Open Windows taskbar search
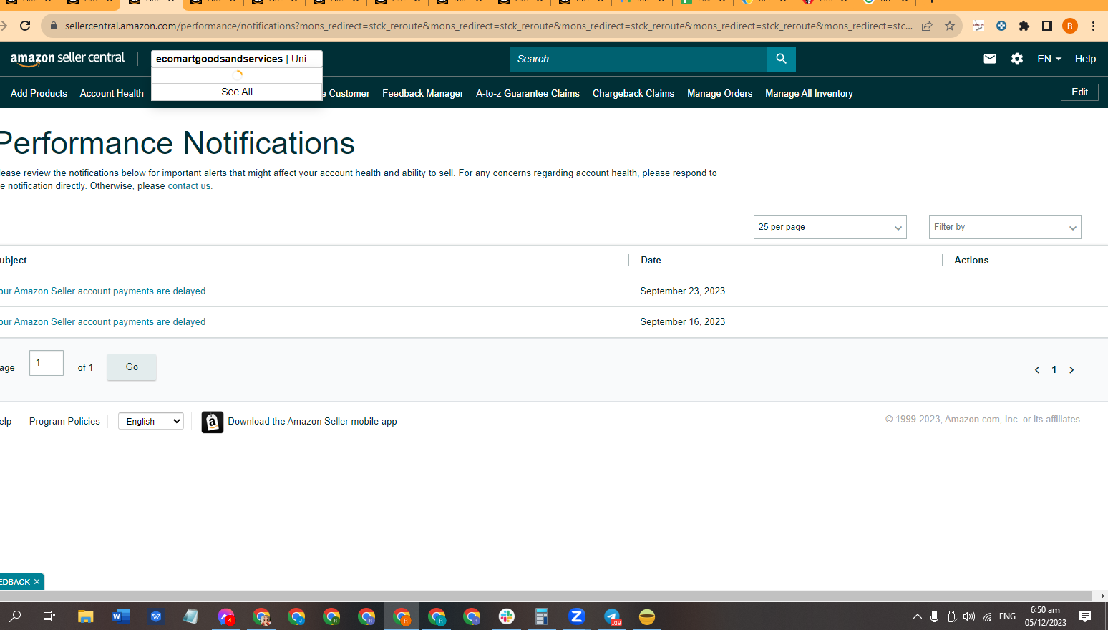1108x630 pixels. click(x=15, y=616)
